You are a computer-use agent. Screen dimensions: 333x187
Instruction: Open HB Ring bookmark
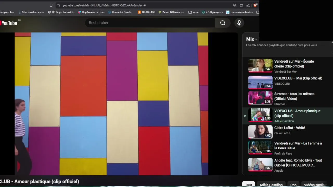coord(61,12)
